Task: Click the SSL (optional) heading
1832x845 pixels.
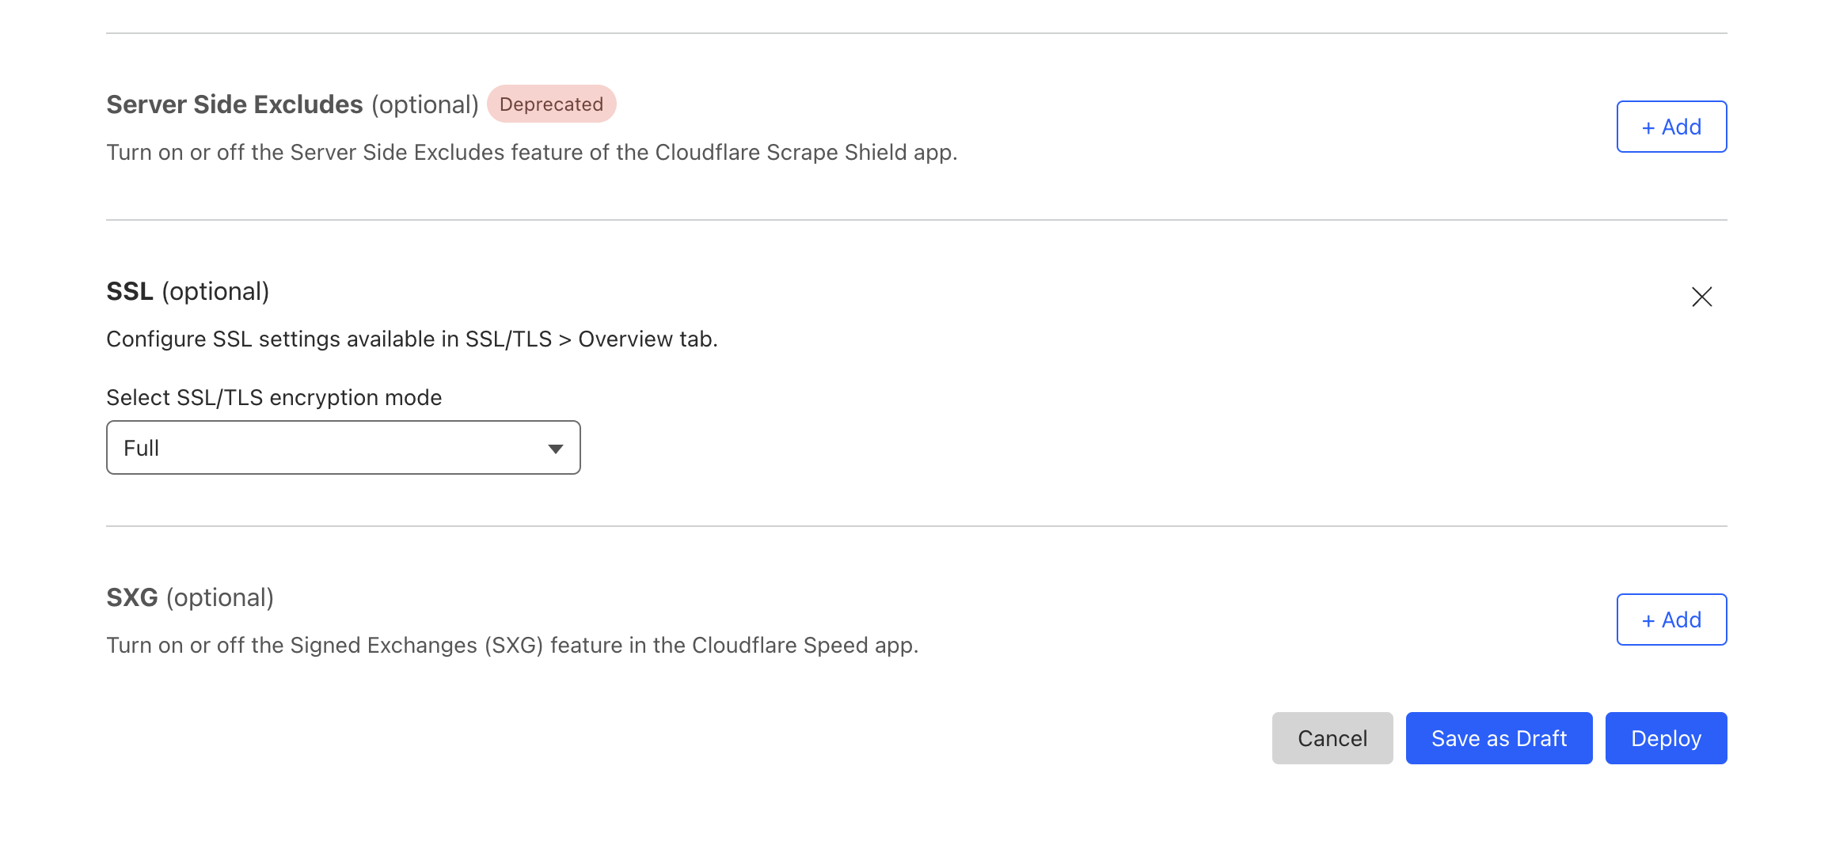Action: [188, 291]
